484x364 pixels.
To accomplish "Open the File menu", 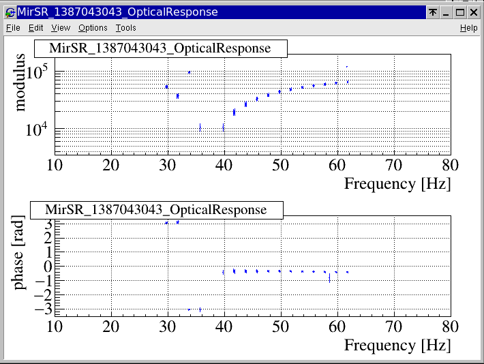I will pyautogui.click(x=13, y=28).
